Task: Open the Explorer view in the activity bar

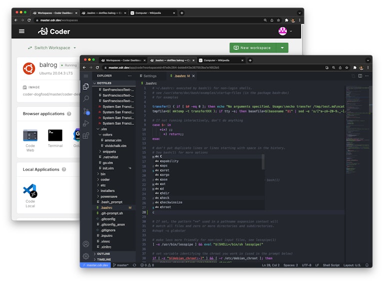Action: click(x=85, y=86)
